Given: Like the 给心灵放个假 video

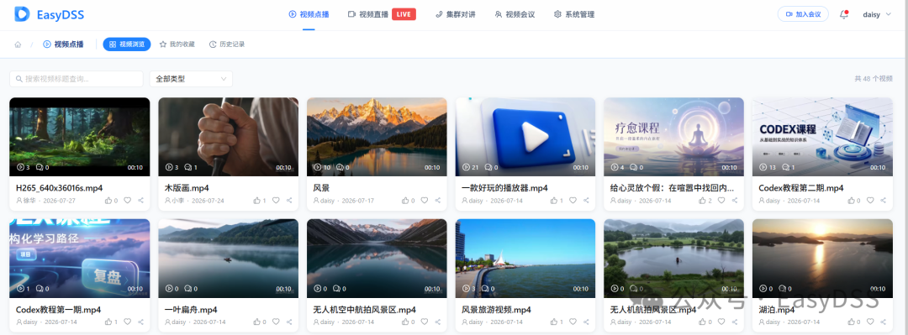Looking at the screenshot, I should [x=702, y=200].
